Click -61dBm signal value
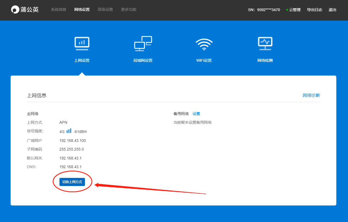Image resolution: width=348 pixels, height=222 pixels. (80, 132)
